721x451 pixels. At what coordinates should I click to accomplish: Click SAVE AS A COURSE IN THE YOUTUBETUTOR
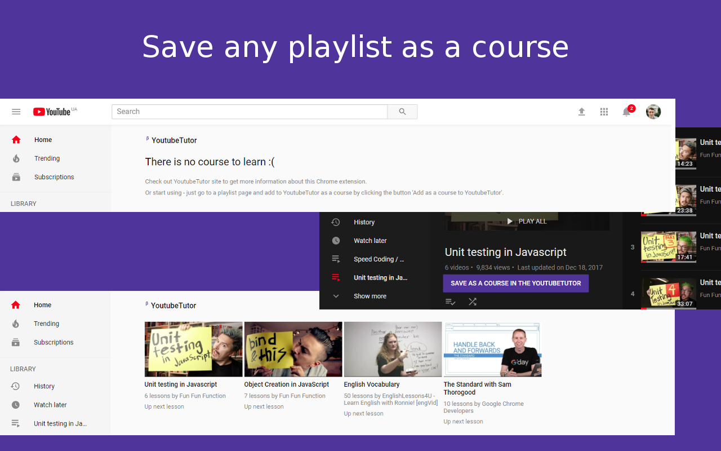[516, 284]
